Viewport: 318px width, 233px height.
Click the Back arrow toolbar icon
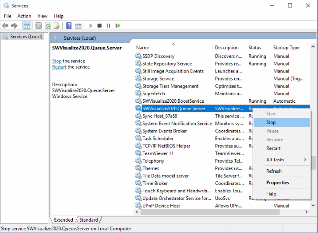5,26
